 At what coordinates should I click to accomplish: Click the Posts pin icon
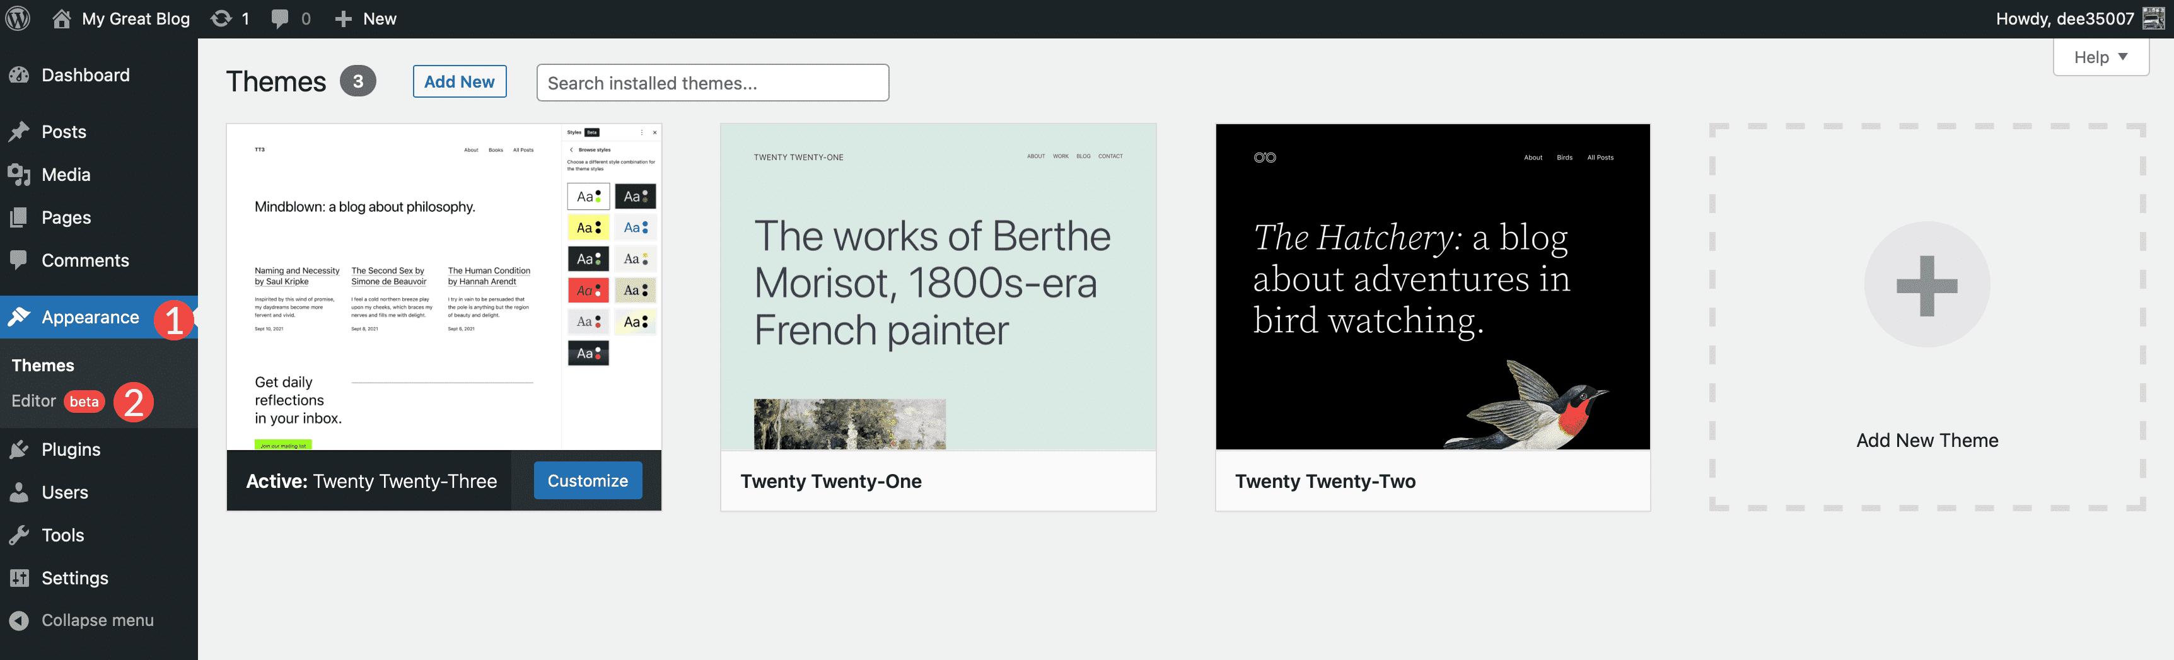click(x=21, y=132)
